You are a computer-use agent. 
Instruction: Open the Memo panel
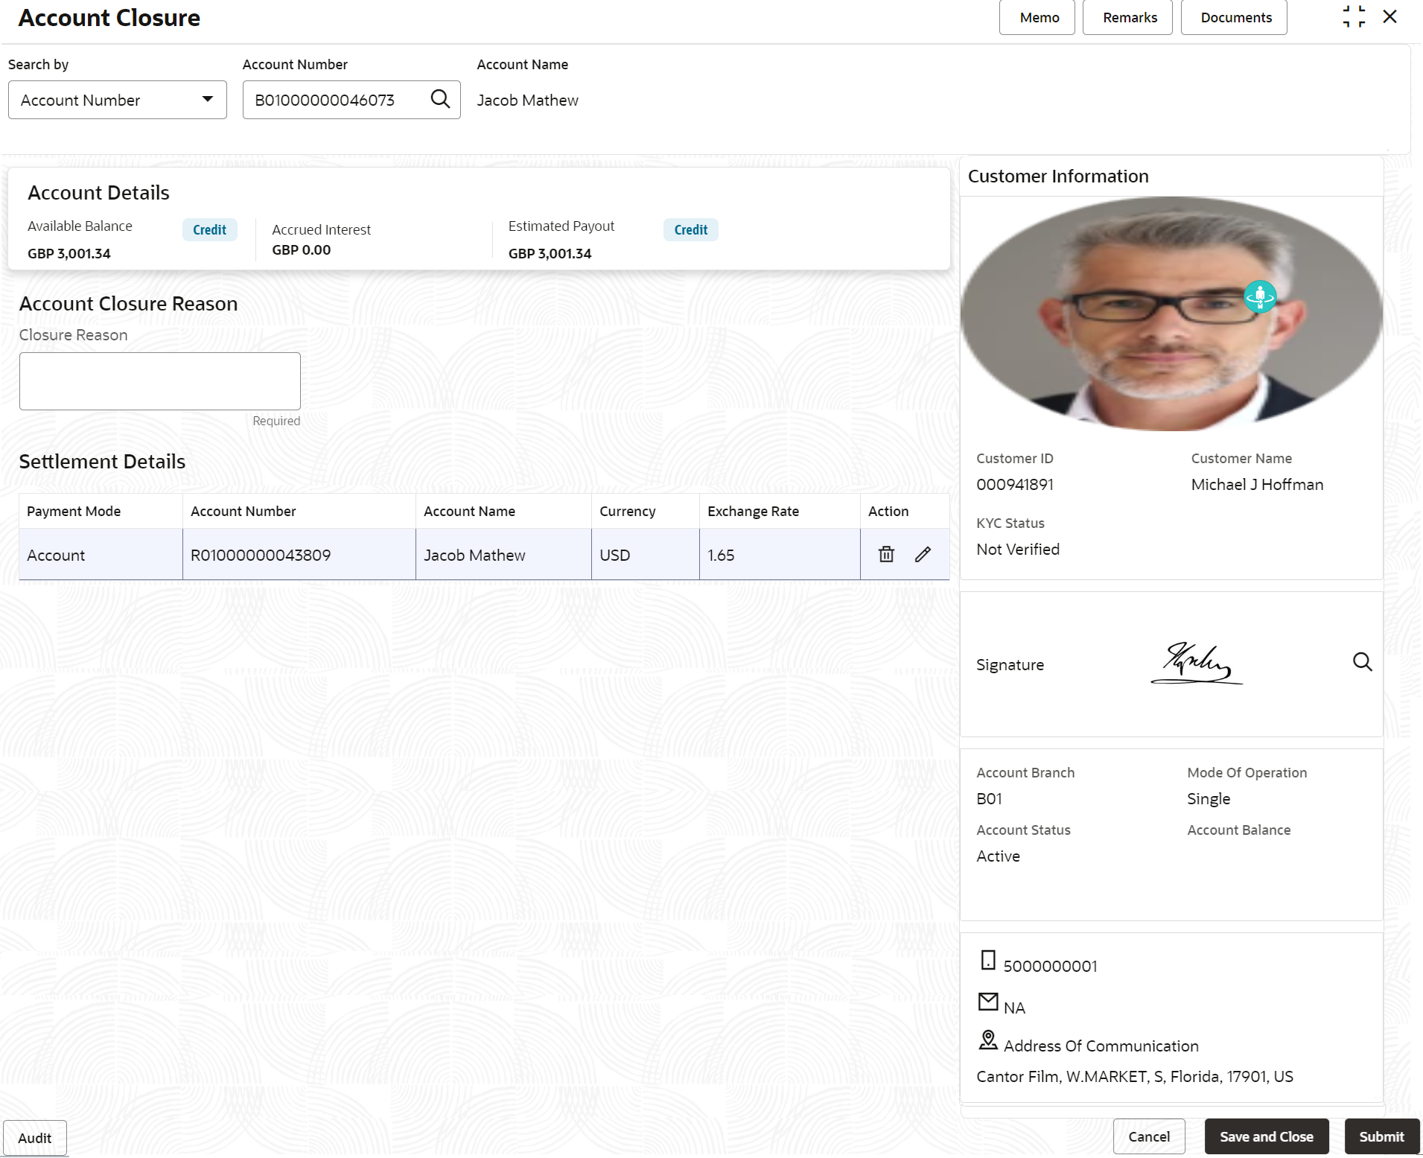pyautogui.click(x=1037, y=17)
